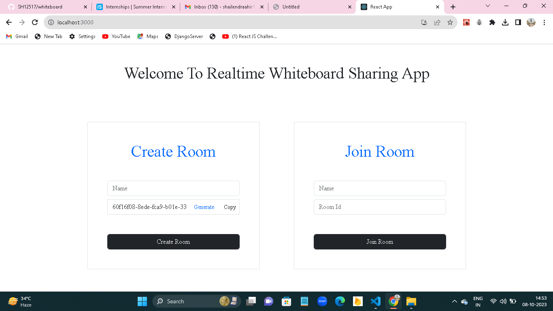Open Visual Studio Code from the taskbar
The image size is (553, 311).
[376, 301]
